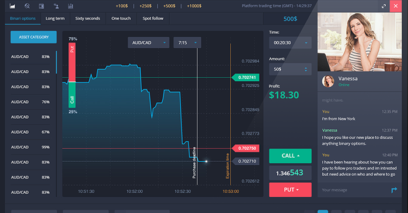
Task: Place a PUT trade
Action: 290,190
